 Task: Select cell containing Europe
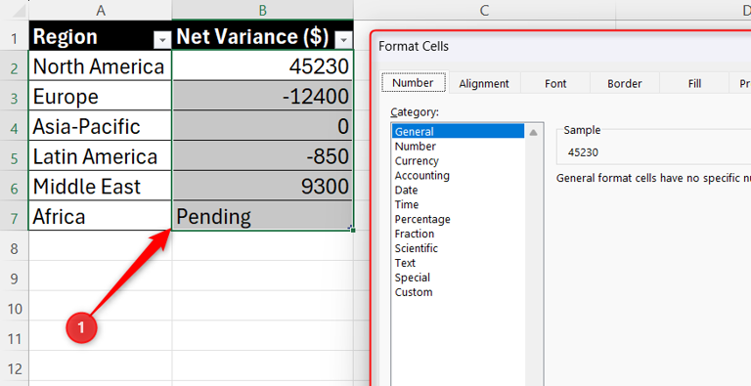coord(100,96)
